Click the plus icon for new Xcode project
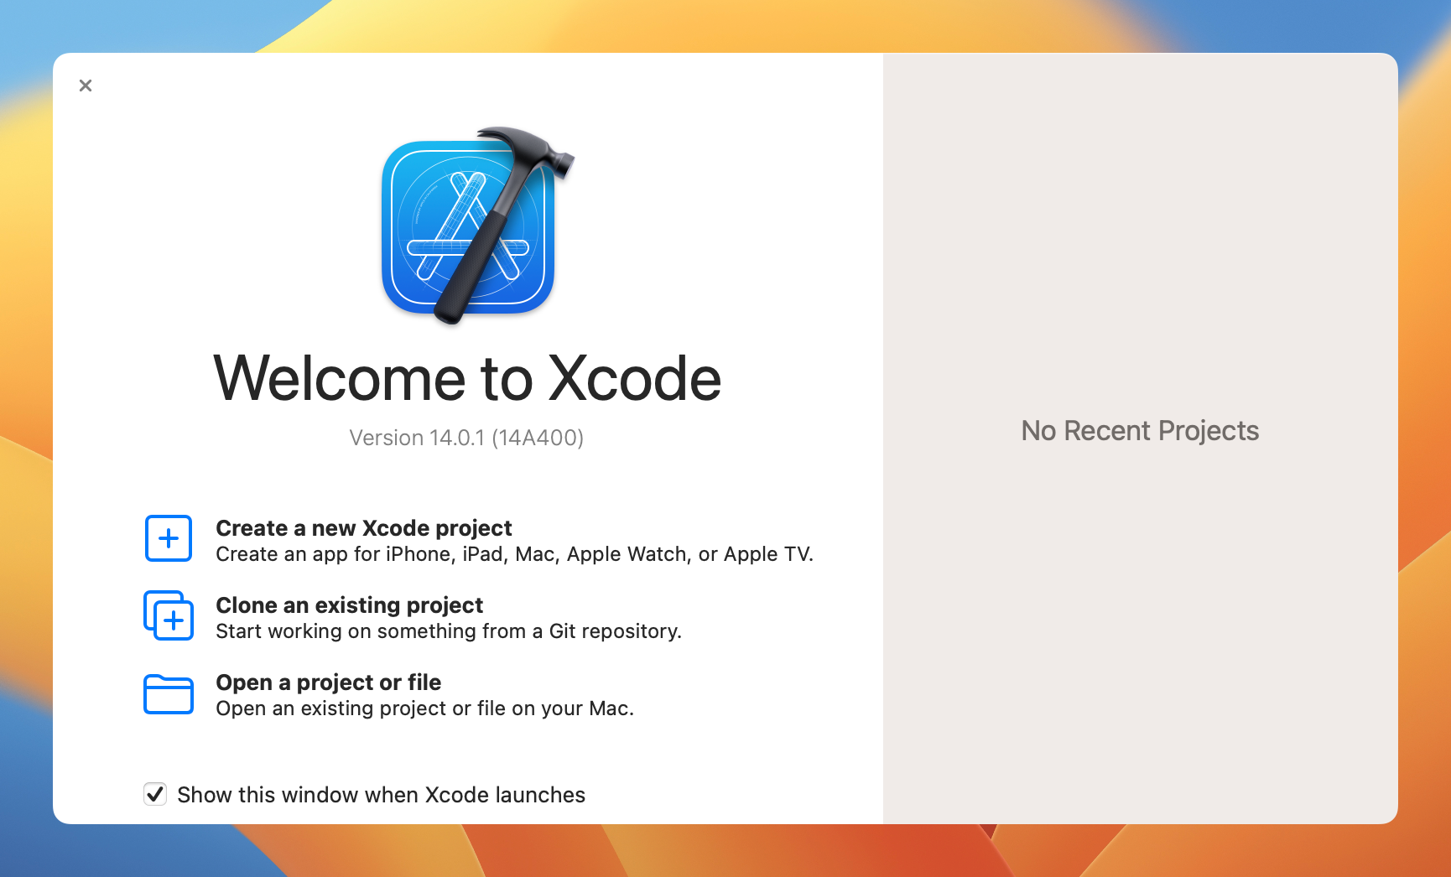1451x877 pixels. tap(168, 538)
